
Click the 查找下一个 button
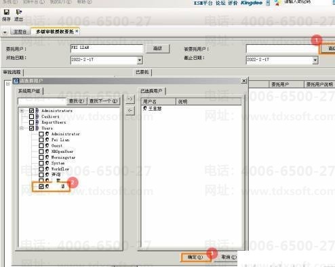pos(103,101)
